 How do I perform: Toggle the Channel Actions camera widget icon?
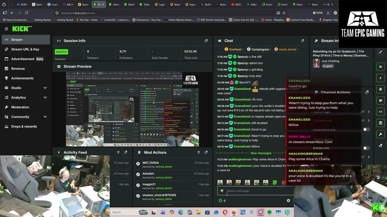380,123
